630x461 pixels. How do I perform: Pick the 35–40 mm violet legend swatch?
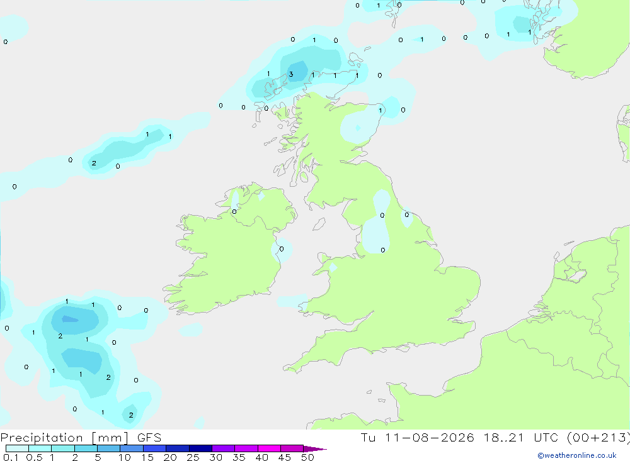(x=246, y=448)
